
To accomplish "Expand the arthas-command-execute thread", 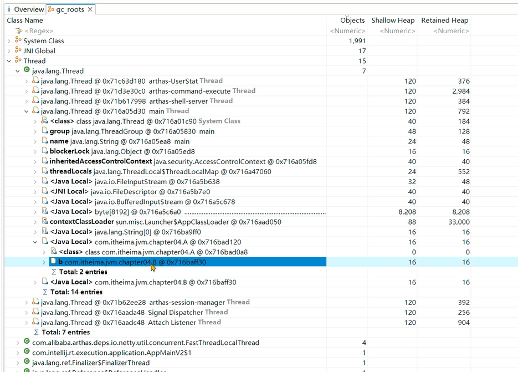I will click(x=27, y=91).
